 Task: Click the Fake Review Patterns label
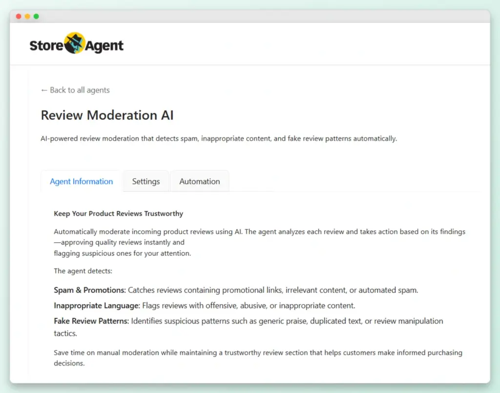click(93, 321)
